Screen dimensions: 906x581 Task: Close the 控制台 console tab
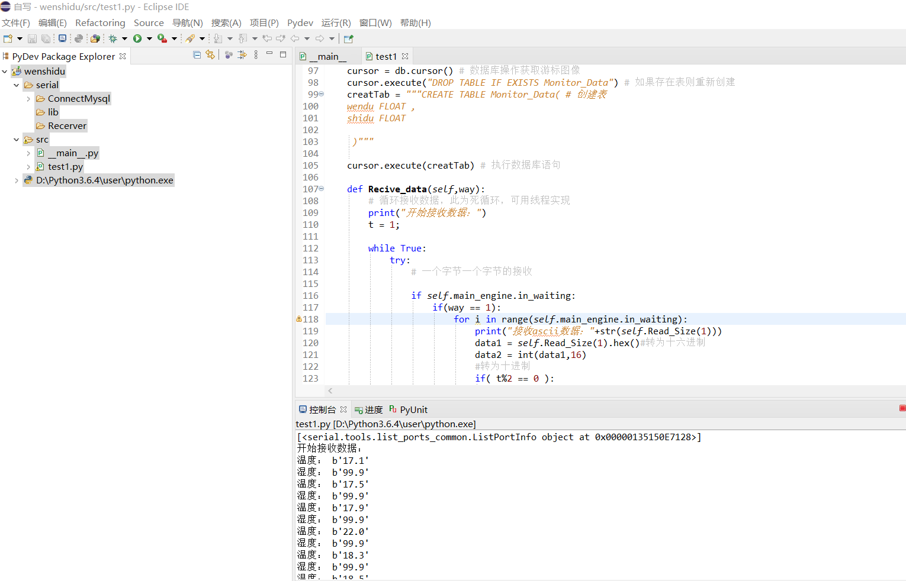343,409
